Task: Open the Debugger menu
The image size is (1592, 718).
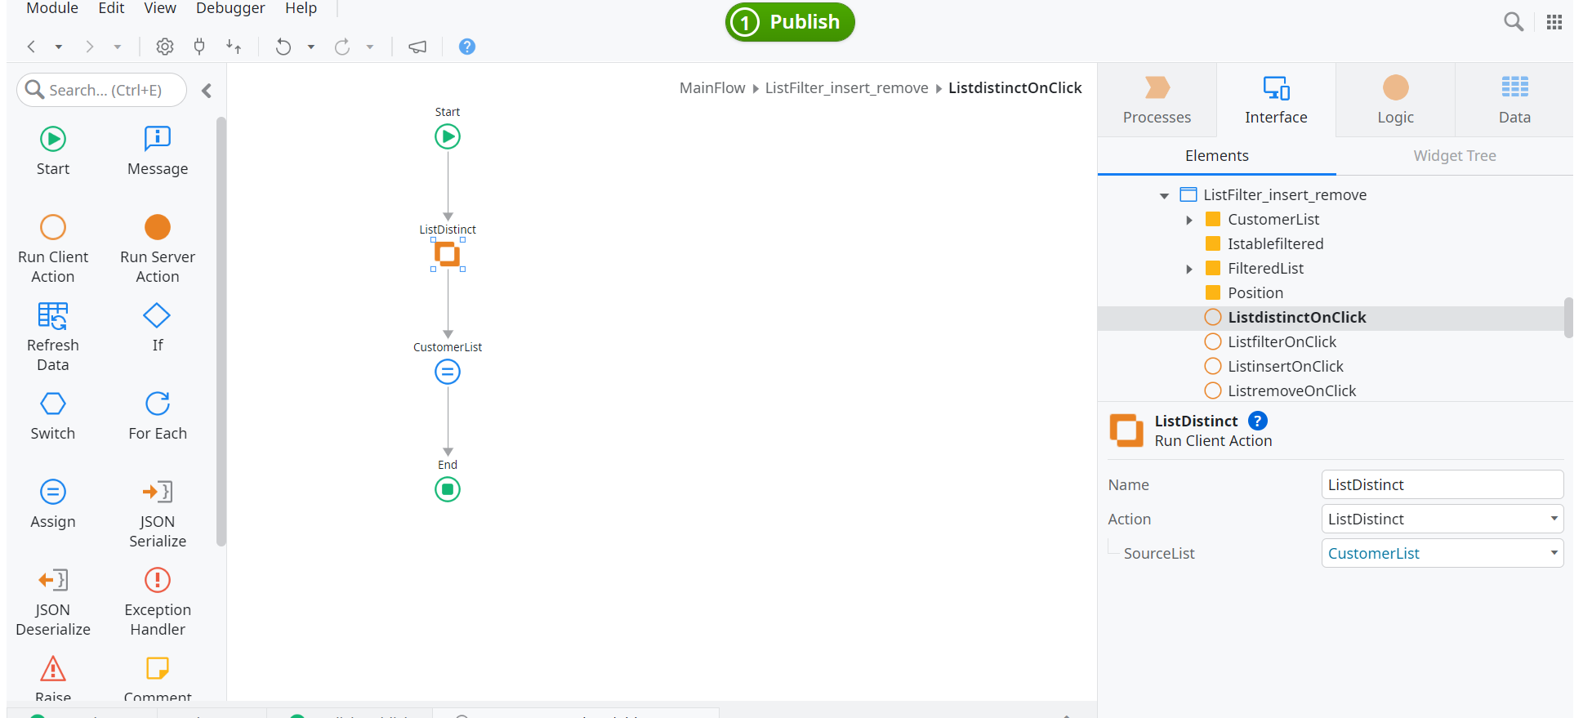Action: pos(230,8)
